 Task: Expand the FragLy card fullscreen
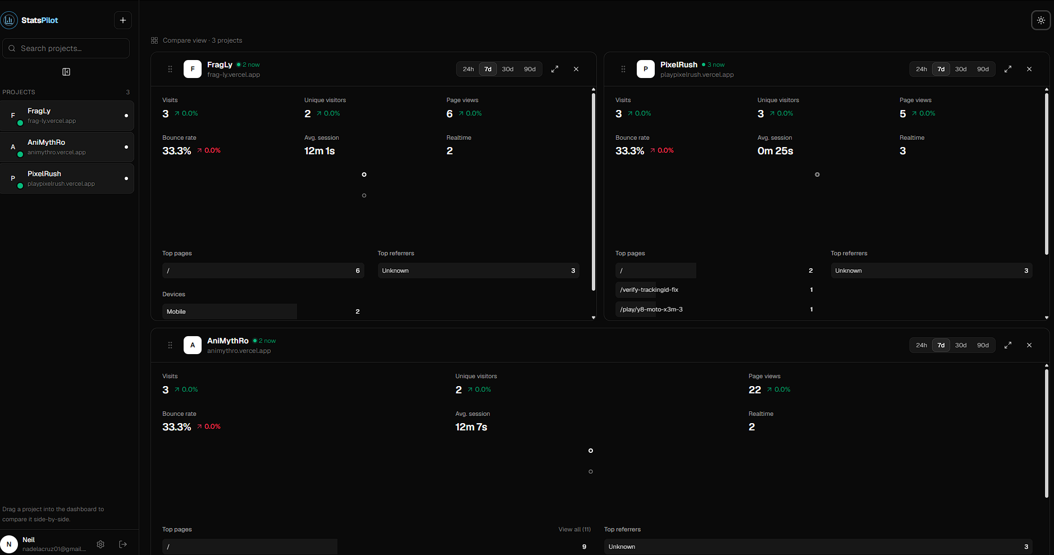555,69
